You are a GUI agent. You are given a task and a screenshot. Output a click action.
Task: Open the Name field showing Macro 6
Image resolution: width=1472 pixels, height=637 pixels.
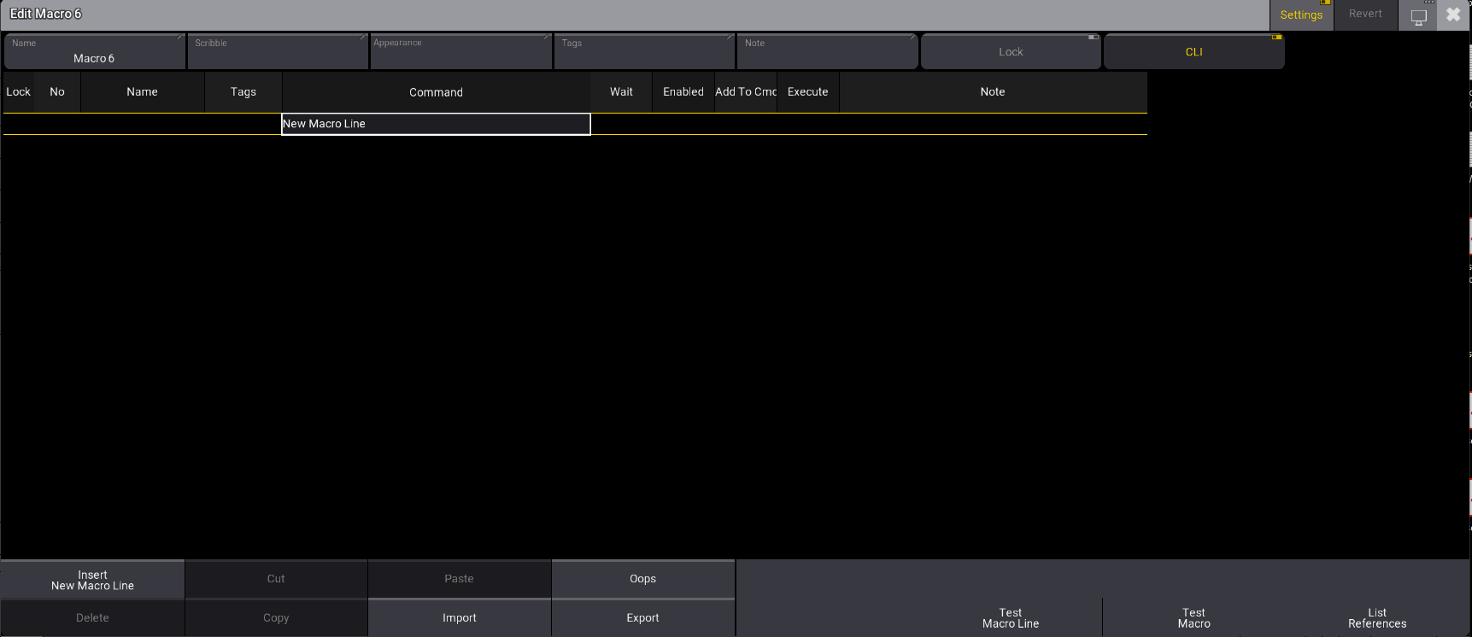coord(94,52)
